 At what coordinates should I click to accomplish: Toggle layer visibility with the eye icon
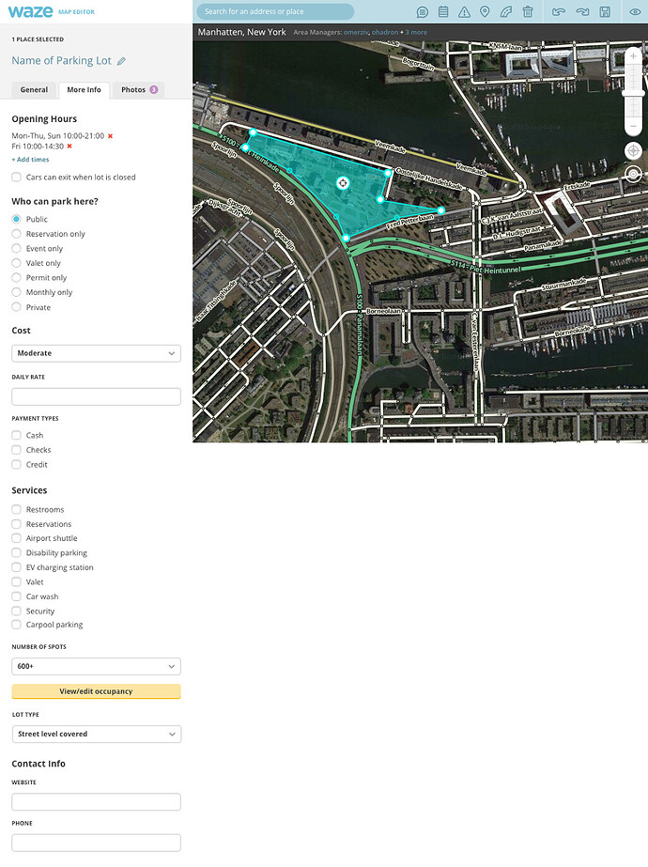[x=635, y=12]
